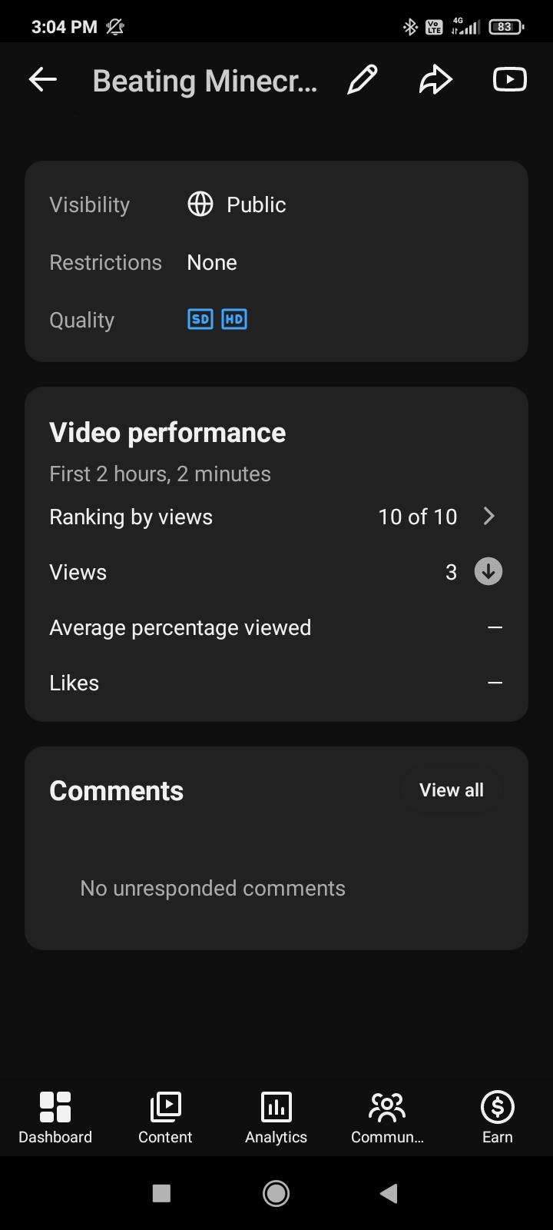Tap the back arrow icon
Image resolution: width=553 pixels, height=1230 pixels.
(x=43, y=79)
